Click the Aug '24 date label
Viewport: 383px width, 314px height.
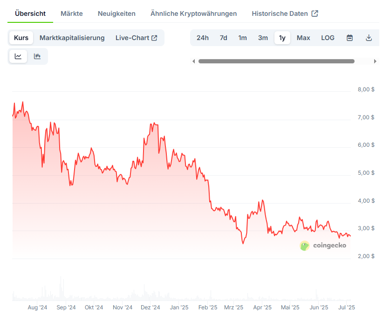[x=37, y=307]
